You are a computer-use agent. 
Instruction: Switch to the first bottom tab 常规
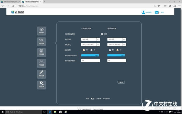tap(88, 99)
